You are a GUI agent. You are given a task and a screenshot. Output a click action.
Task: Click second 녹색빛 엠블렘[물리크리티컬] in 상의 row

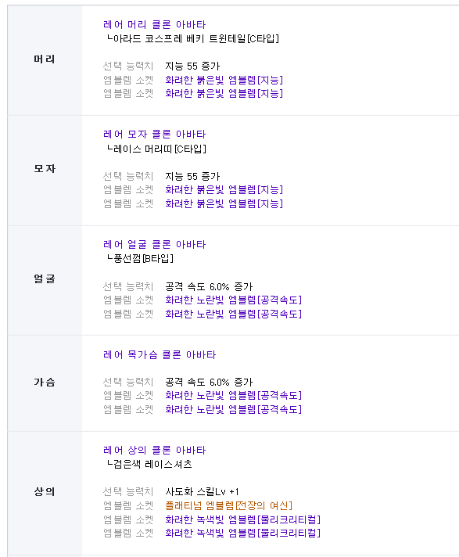pyautogui.click(x=242, y=533)
